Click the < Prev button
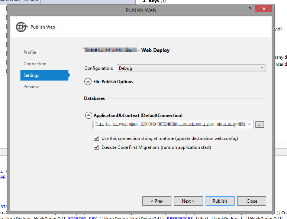 (x=157, y=201)
